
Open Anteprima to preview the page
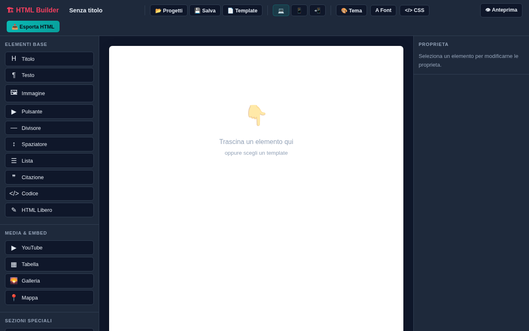click(x=501, y=10)
